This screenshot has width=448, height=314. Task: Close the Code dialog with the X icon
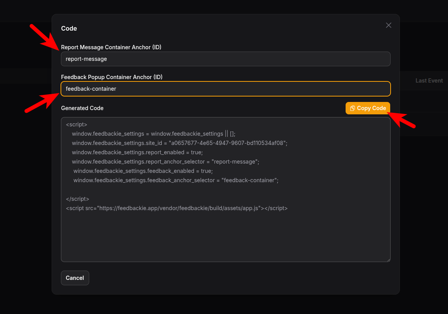(388, 25)
